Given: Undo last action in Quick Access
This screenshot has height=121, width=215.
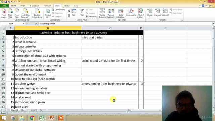Looking at the screenshot, I should tap(9, 2).
